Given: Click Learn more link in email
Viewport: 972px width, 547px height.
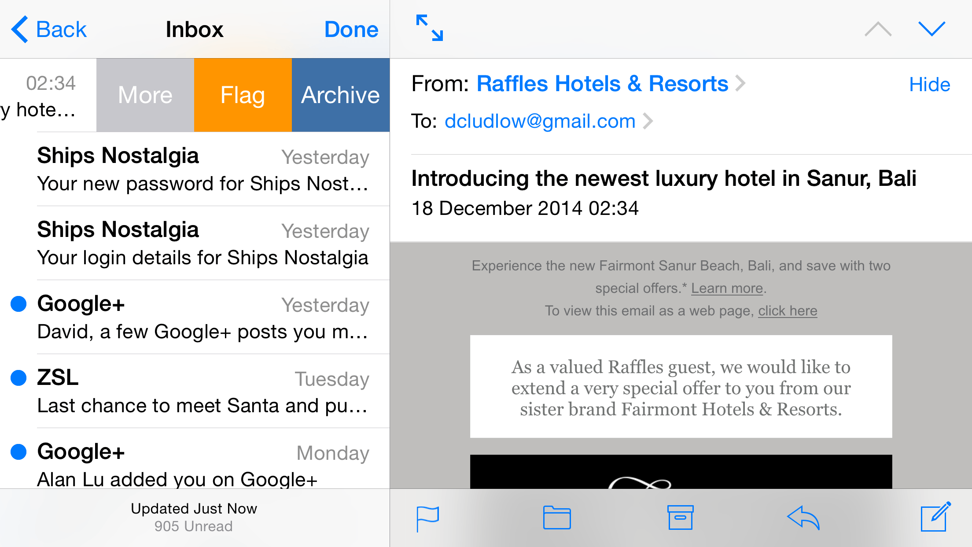Looking at the screenshot, I should tap(727, 287).
